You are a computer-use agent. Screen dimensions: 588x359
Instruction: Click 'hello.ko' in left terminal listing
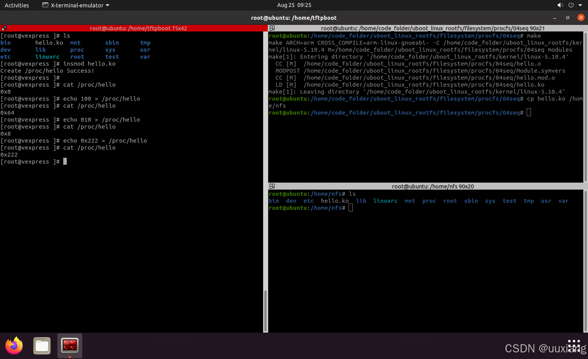tap(49, 43)
